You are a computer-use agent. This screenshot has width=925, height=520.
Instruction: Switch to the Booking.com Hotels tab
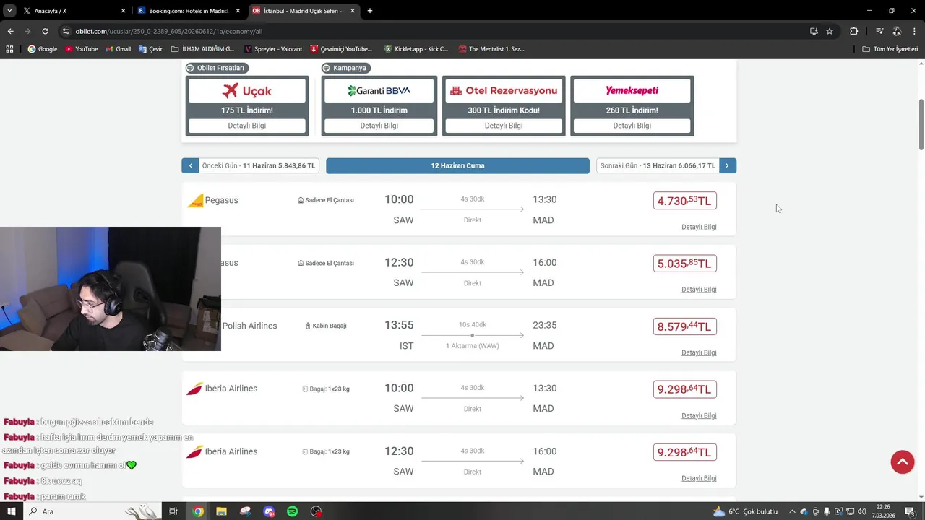pos(188,11)
